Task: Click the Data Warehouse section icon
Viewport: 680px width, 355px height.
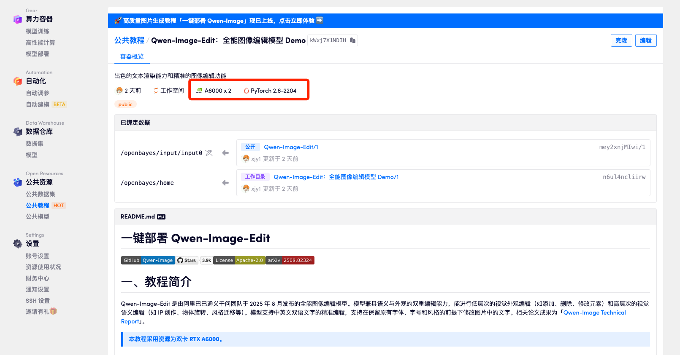Action: pos(18,131)
